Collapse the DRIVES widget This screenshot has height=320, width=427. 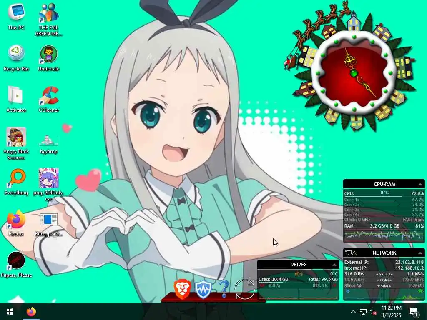pyautogui.click(x=334, y=265)
